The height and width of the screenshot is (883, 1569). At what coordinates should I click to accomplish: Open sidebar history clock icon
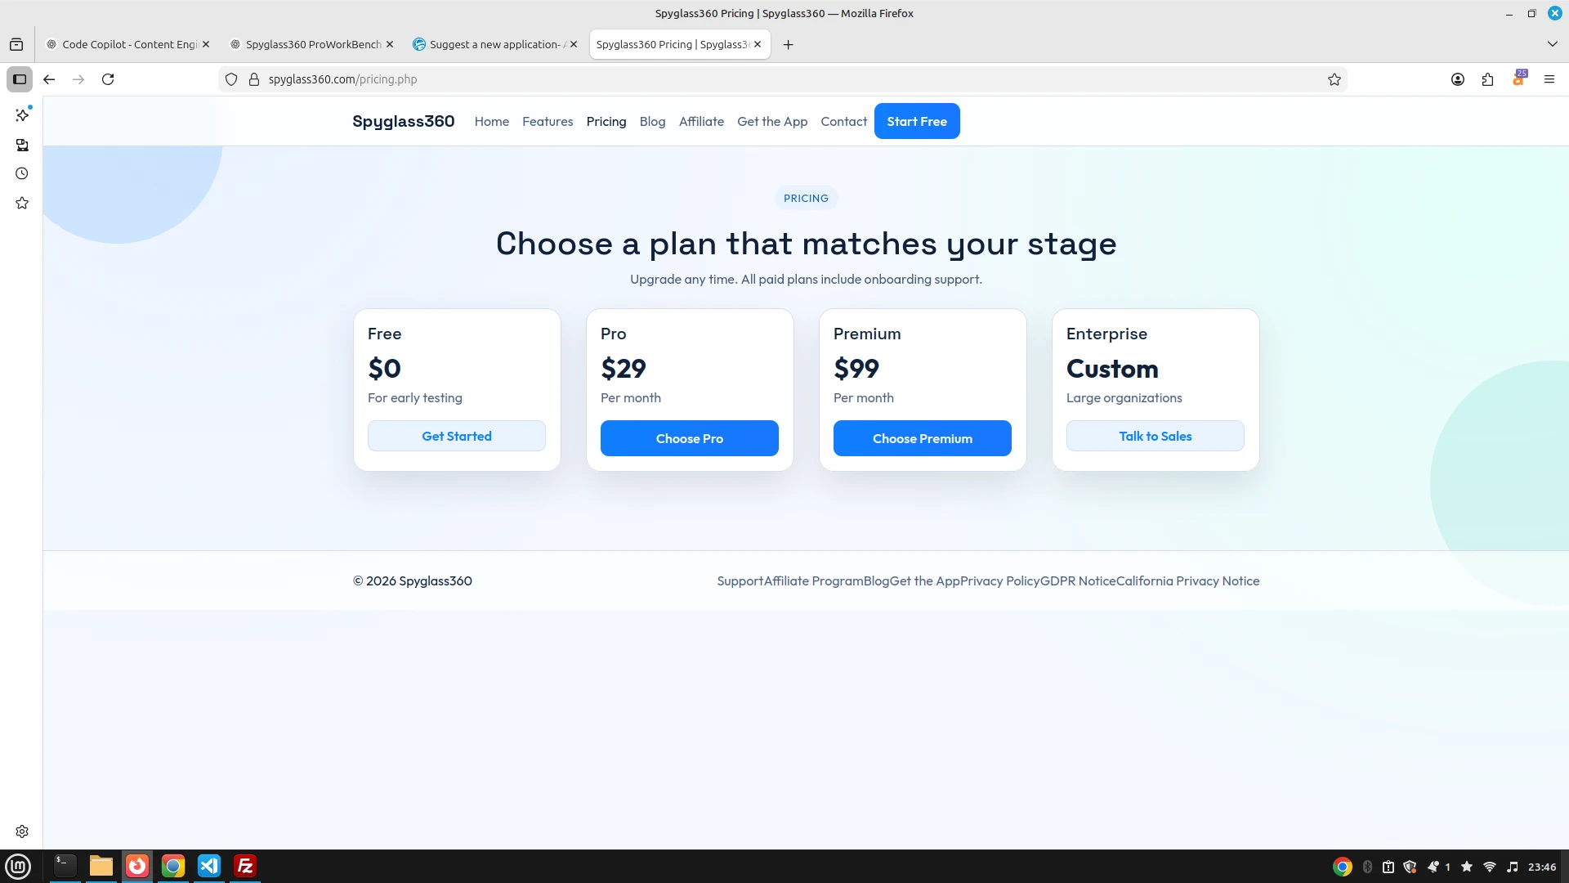point(22,173)
